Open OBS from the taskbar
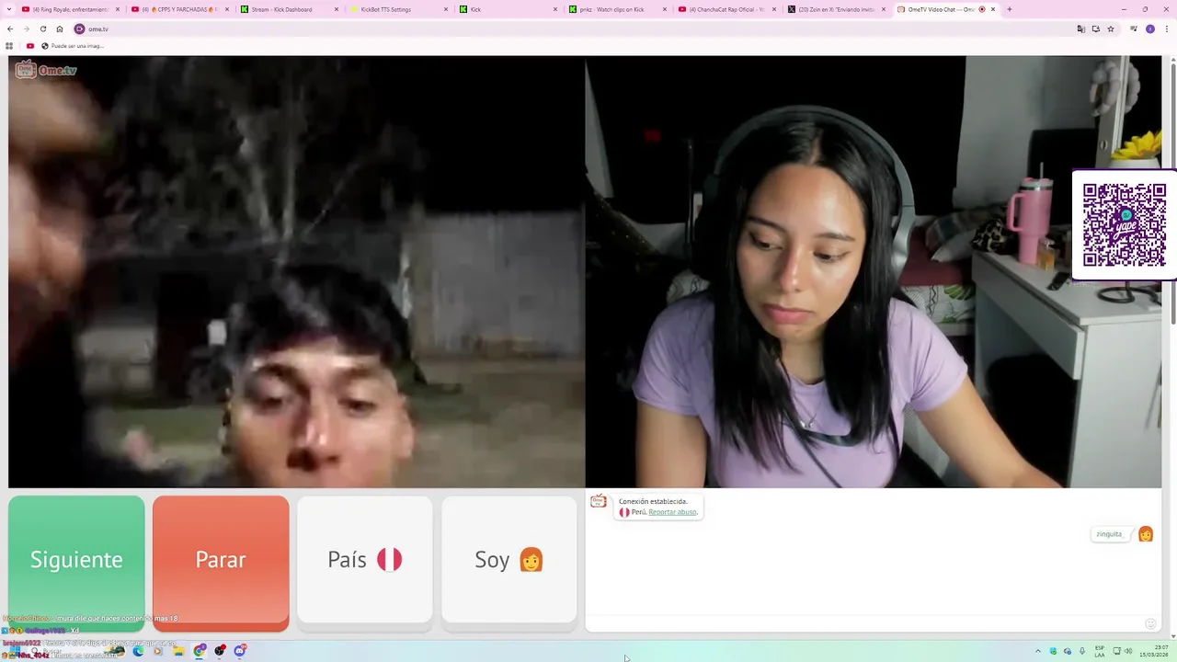This screenshot has height=662, width=1177. pyautogui.click(x=220, y=651)
